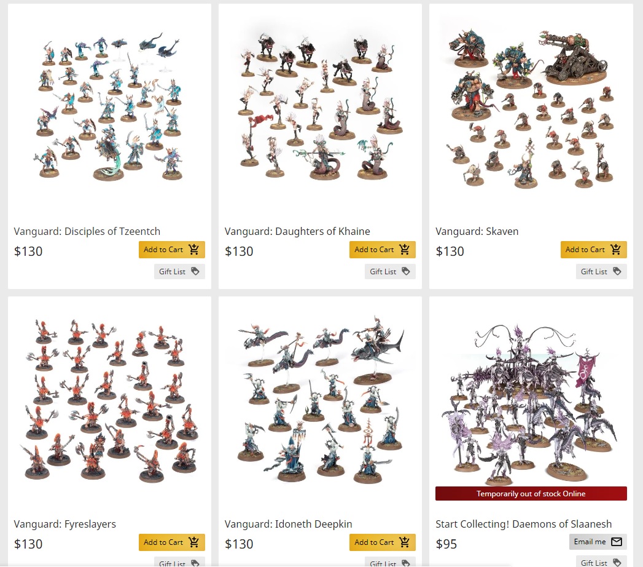This screenshot has width=643, height=567.
Task: Click the Temporarily out of stock banner
Action: pyautogui.click(x=531, y=493)
